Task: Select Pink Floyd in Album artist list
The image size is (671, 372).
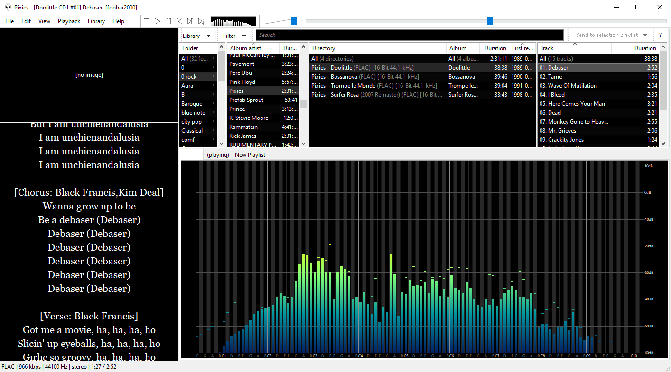Action: point(263,82)
